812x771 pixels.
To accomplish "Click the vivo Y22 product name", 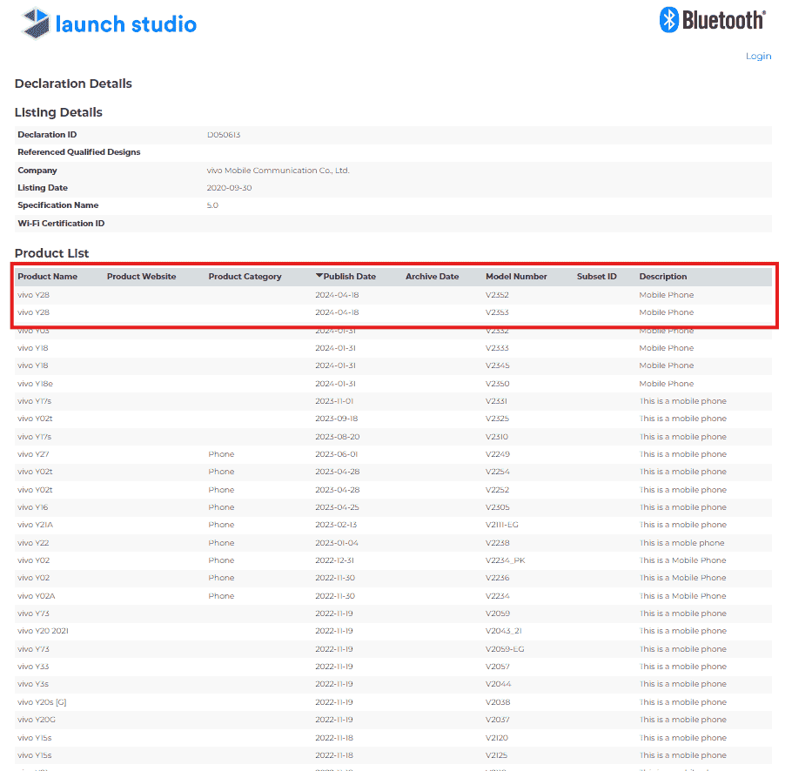I will 33,543.
